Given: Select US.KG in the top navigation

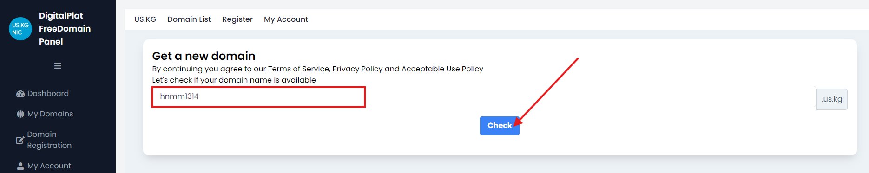Looking at the screenshot, I should coord(145,19).
